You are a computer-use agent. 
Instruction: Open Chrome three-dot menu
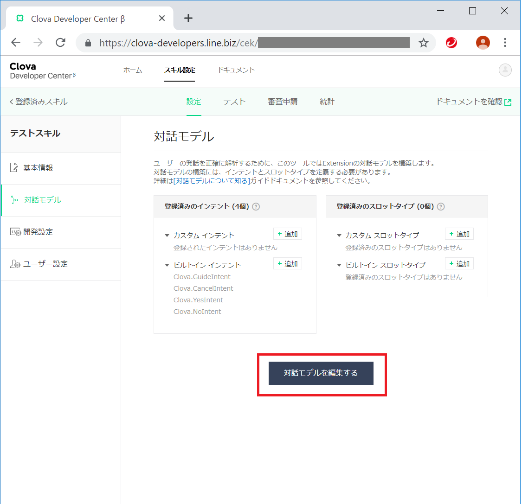pos(505,43)
